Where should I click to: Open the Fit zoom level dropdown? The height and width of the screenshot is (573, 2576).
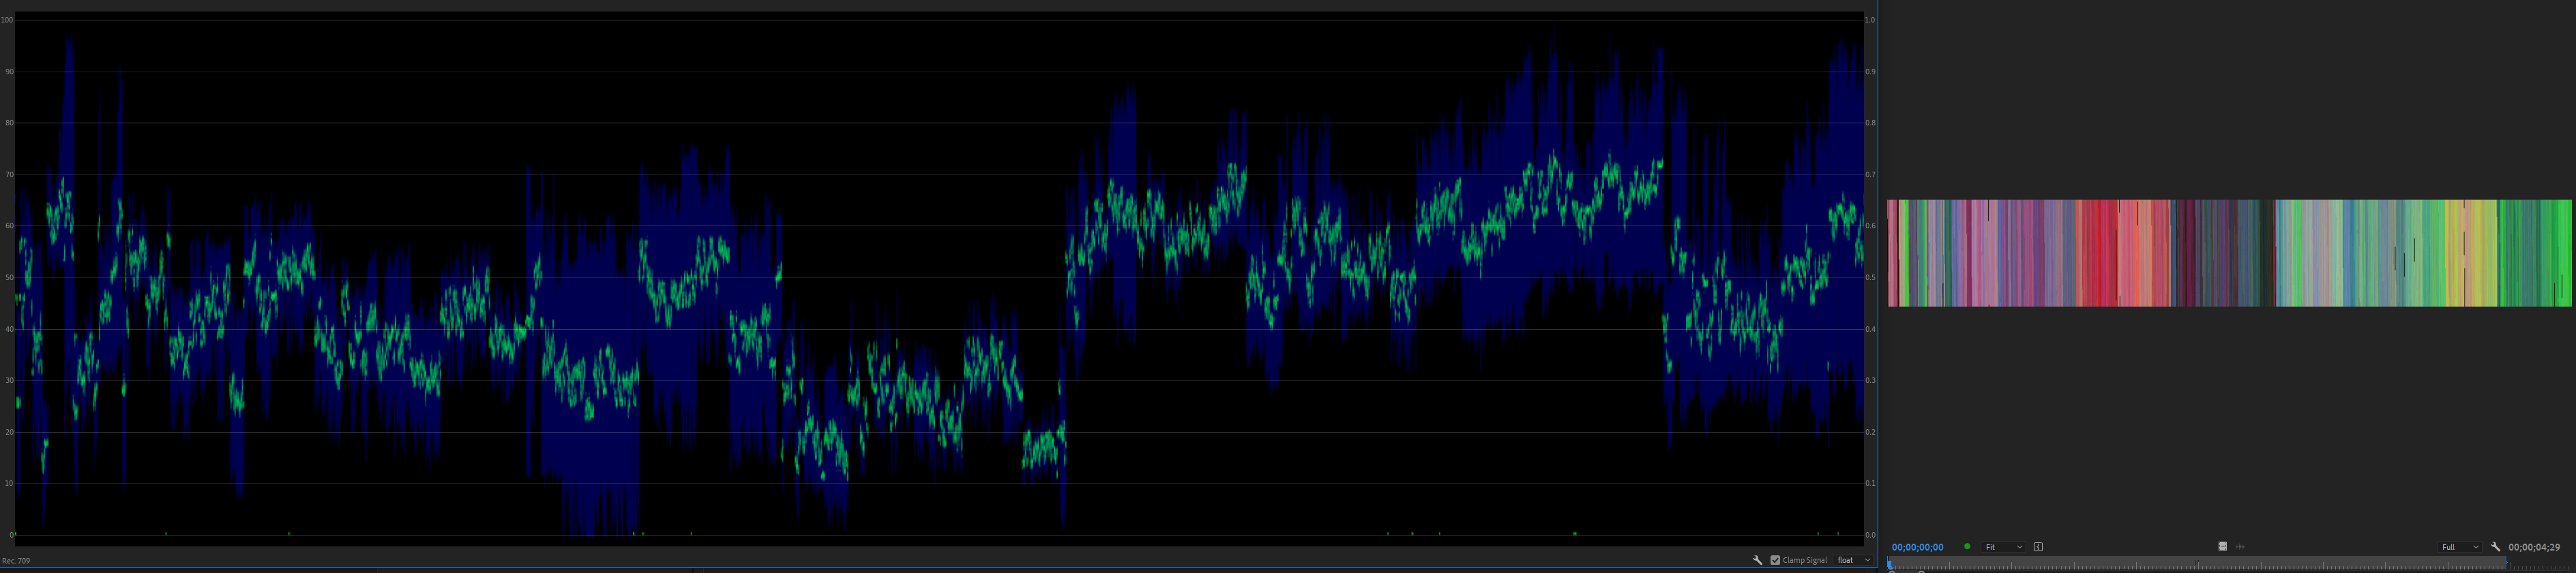(x=2003, y=547)
